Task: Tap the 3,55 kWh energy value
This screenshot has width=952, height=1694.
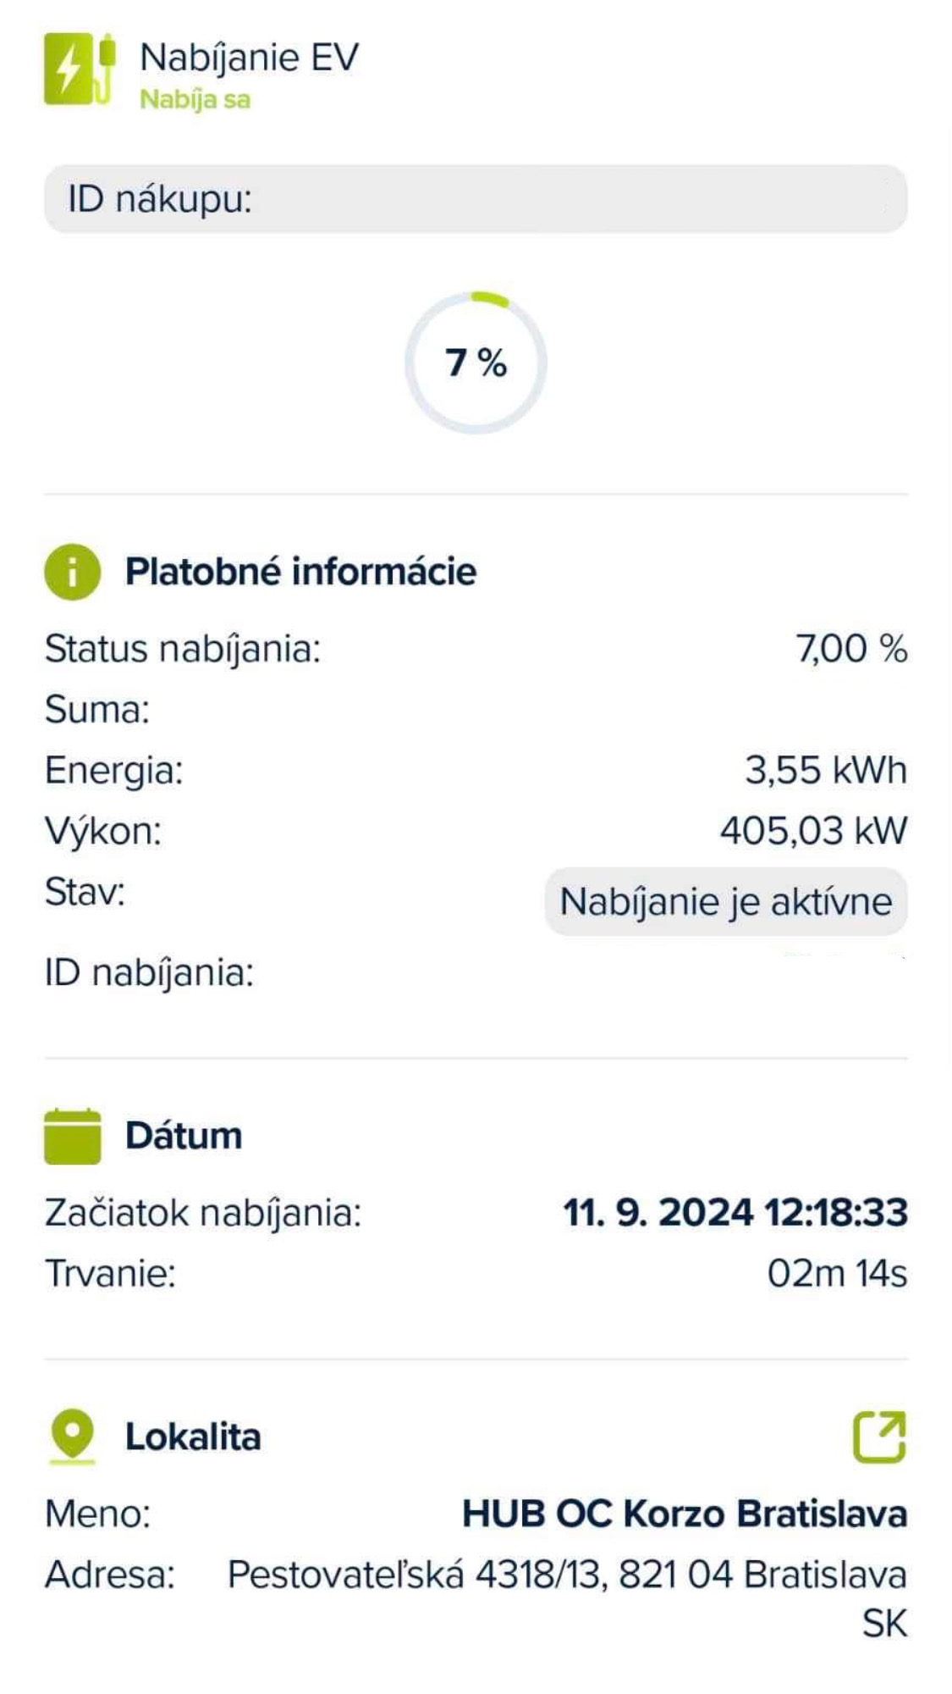Action: (x=826, y=770)
